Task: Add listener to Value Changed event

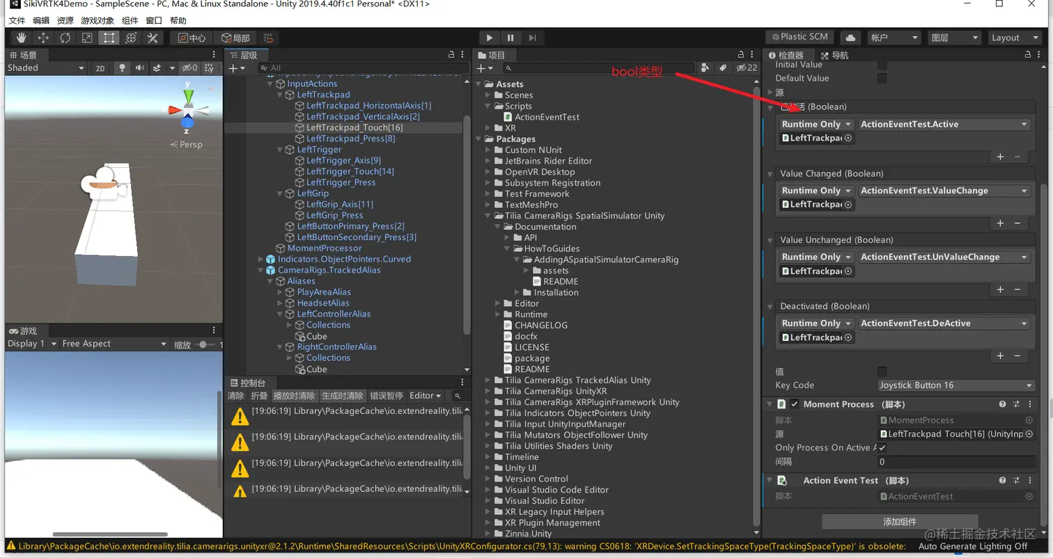Action: point(1001,223)
